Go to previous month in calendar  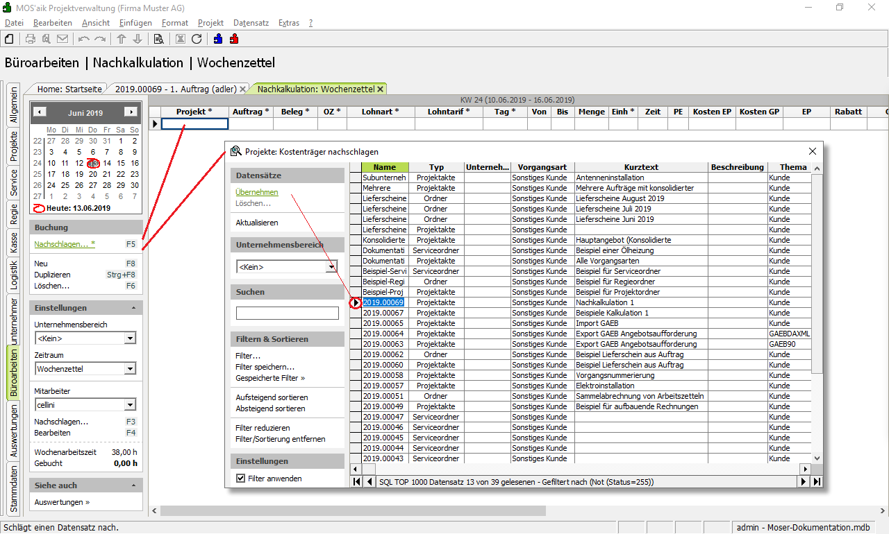tap(40, 112)
